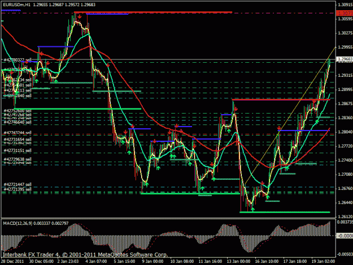Click price axis value 1.28675

[345, 103]
